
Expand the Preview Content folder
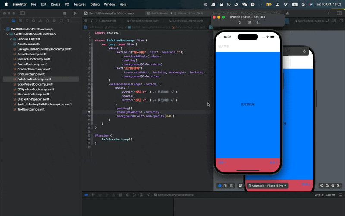[x=11, y=39]
